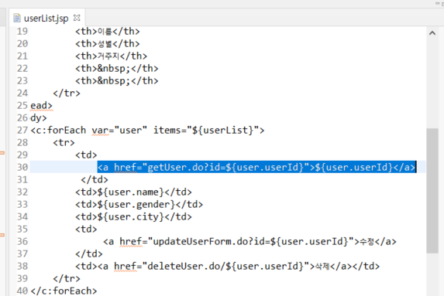Close the userList.jsp tab
The width and height of the screenshot is (444, 296).
coord(77,18)
